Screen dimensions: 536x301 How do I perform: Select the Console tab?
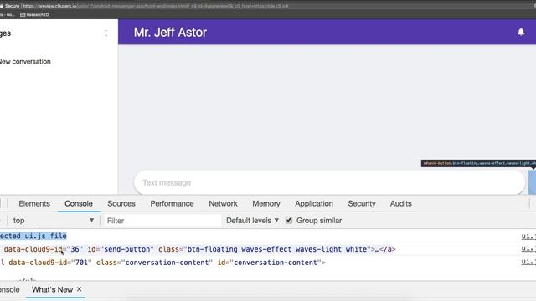point(79,203)
